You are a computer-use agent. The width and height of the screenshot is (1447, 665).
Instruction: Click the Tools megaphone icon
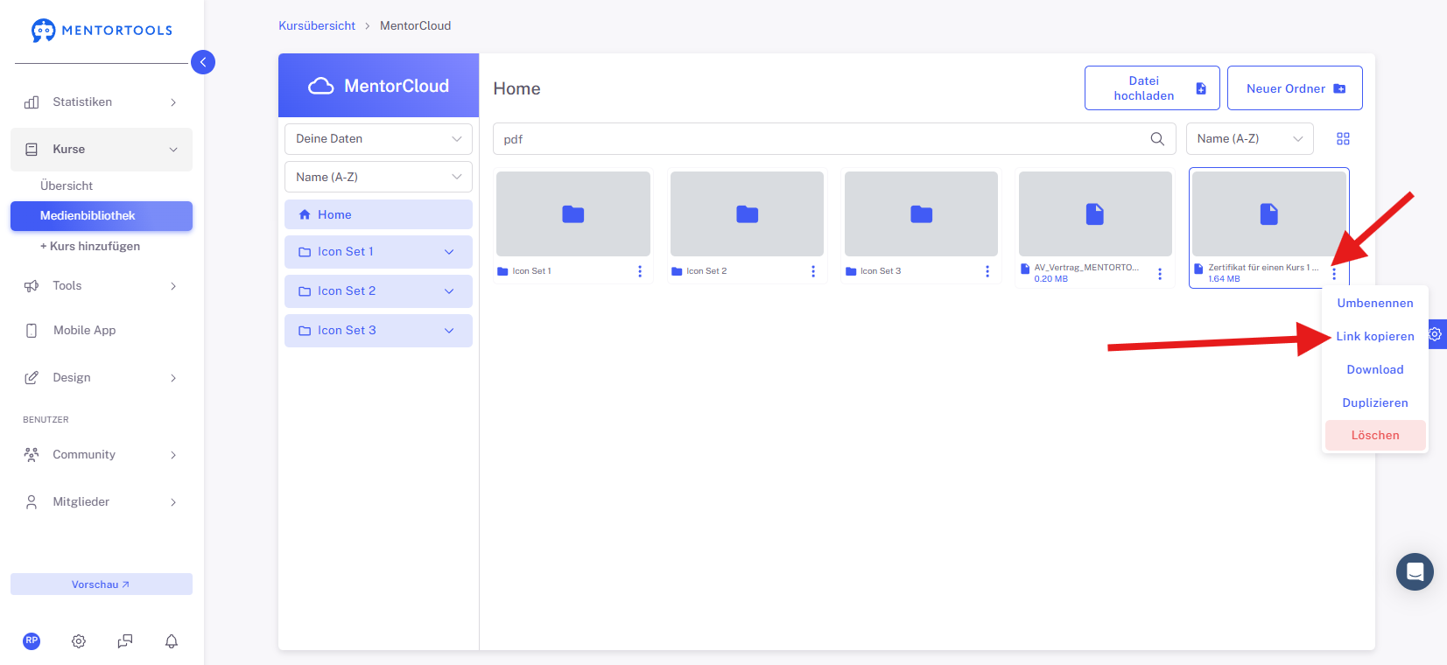(x=32, y=286)
